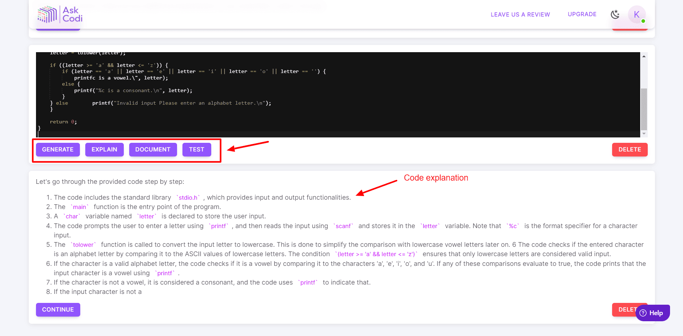Screen dimensions: 683x336
Task: Click Continue to extend the explanation
Action: (x=58, y=310)
